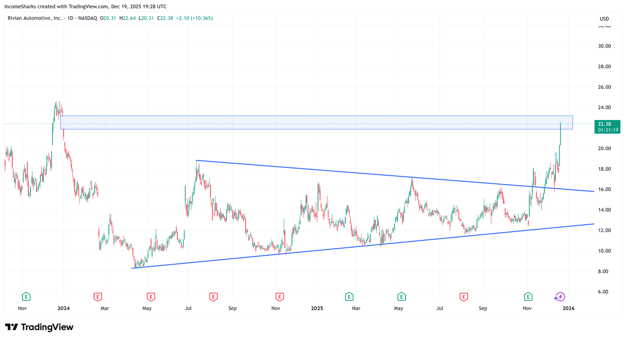Select the blue resistance zone rectangle
Image resolution: width=627 pixels, height=340 pixels.
click(x=317, y=123)
